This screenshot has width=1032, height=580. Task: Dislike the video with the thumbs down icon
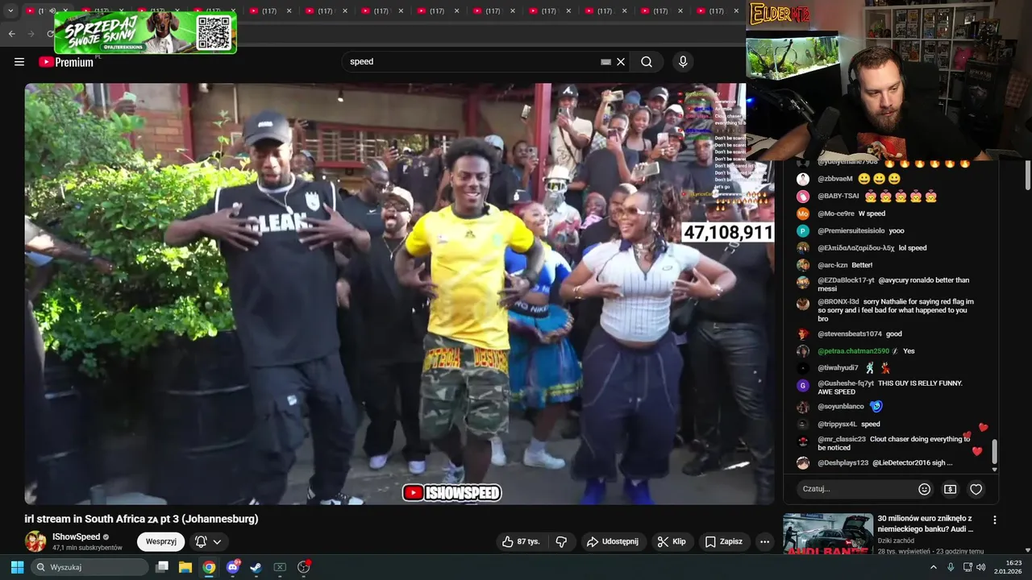[561, 541]
